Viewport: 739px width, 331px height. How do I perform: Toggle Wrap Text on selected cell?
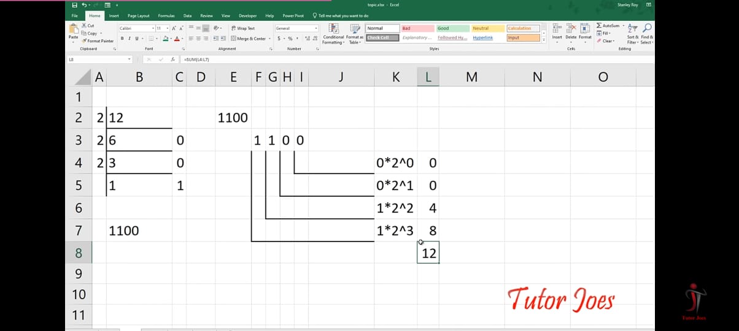242,28
